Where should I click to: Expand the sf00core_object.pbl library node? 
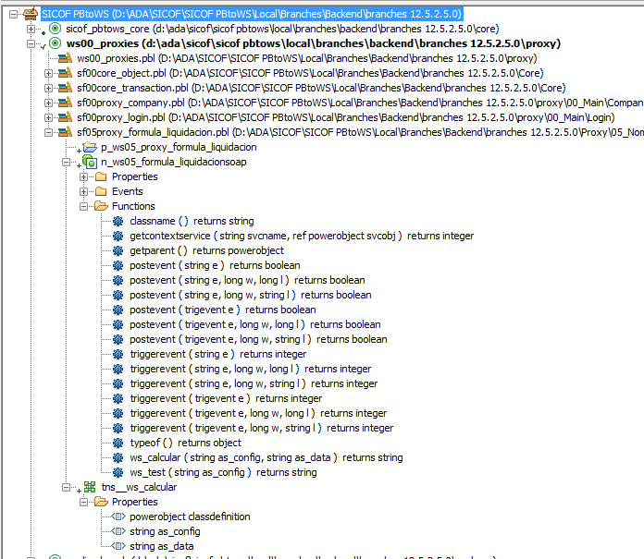pyautogui.click(x=49, y=73)
